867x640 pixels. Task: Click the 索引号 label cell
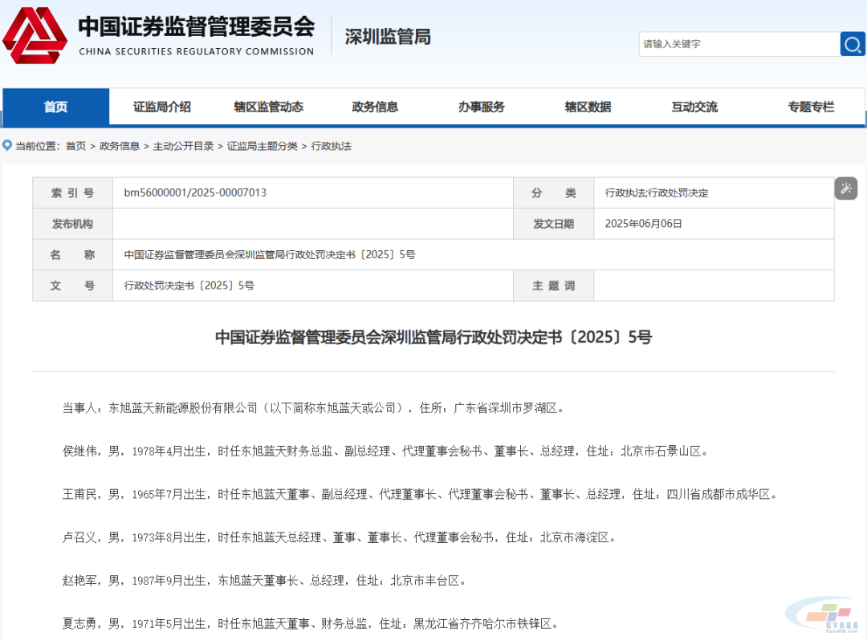click(x=73, y=192)
